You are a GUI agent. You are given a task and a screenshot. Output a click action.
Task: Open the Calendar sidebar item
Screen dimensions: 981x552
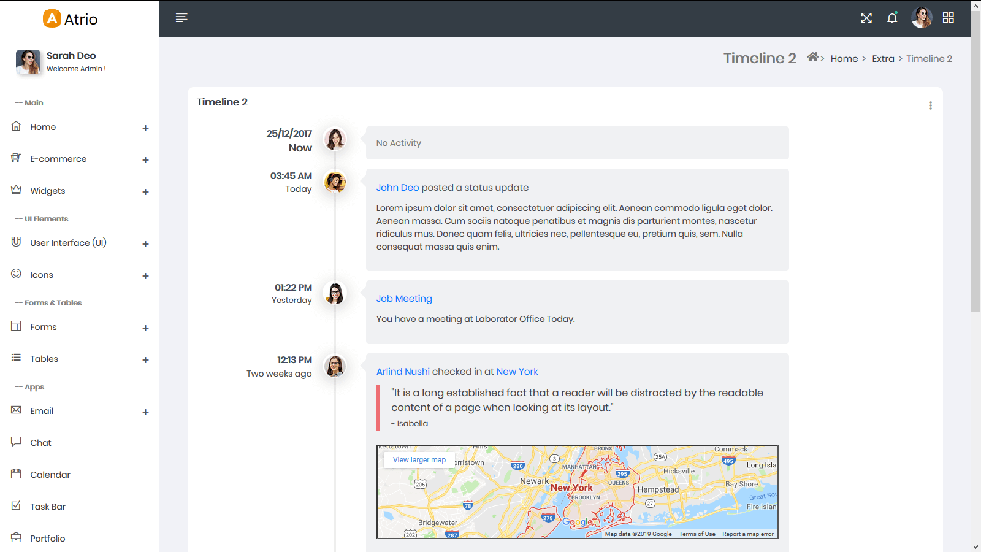50,475
